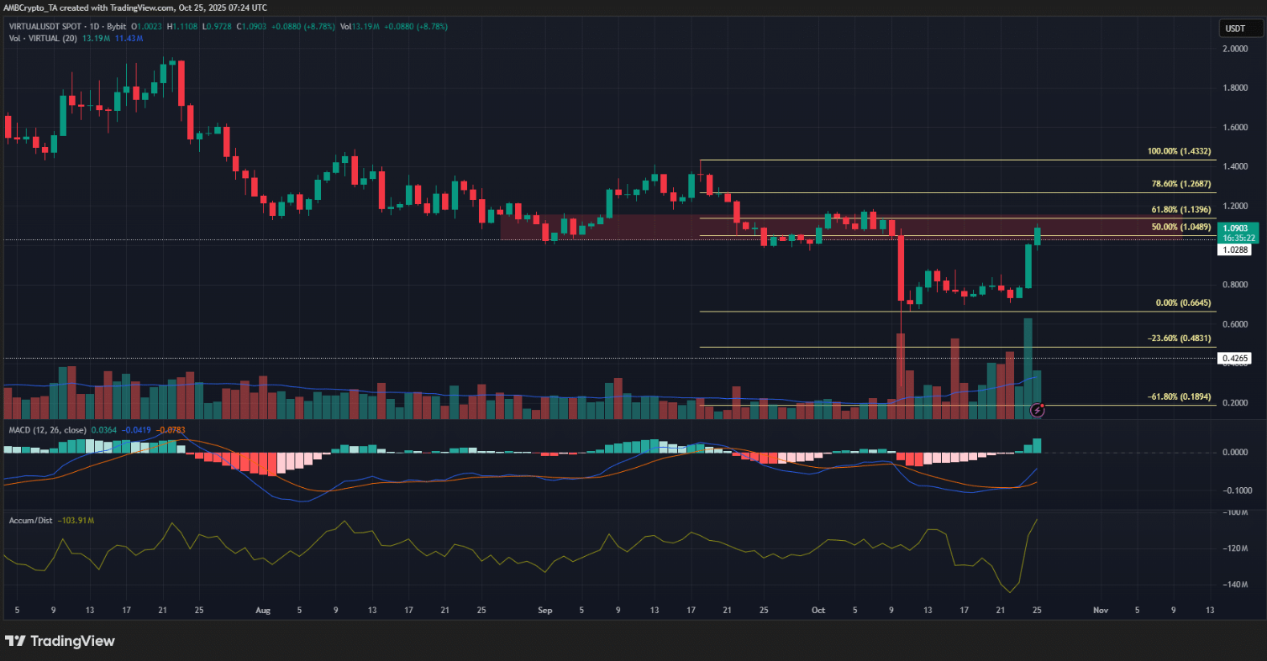This screenshot has height=661, width=1267.
Task: Click the -23.60% (0.4831) Fibonacci level label
Action: [x=1179, y=338]
